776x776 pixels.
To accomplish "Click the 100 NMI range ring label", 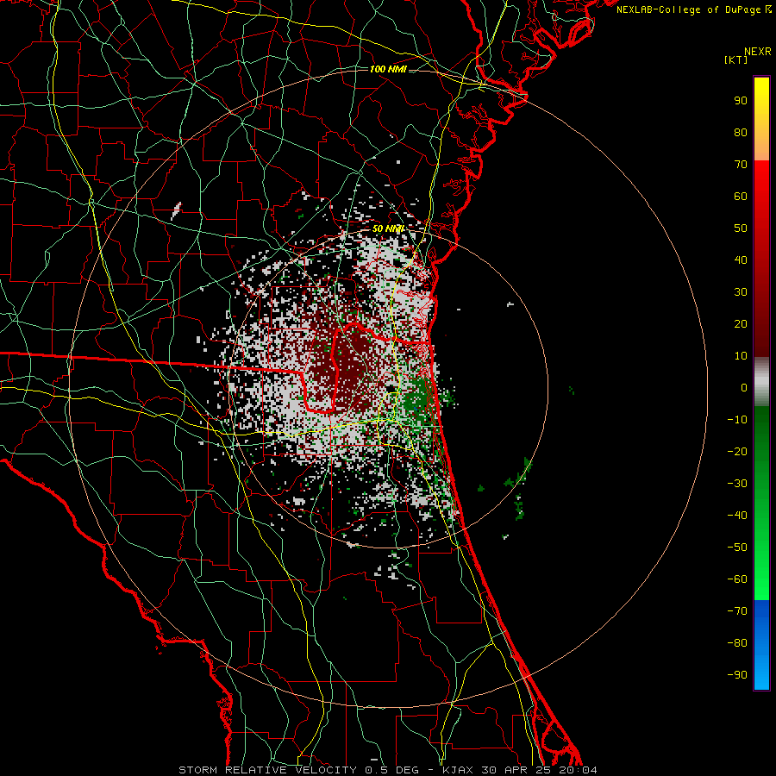I will (x=388, y=69).
